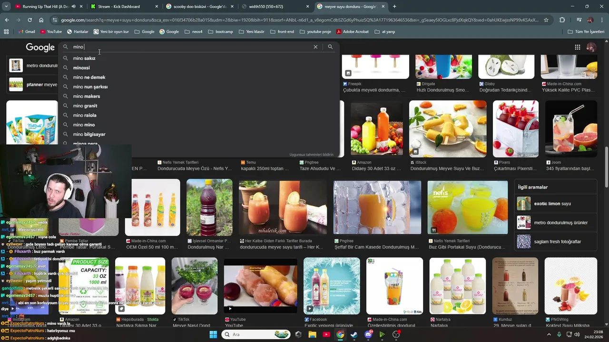
Task: Open OBS Studio from the taskbar
Action: [396, 334]
